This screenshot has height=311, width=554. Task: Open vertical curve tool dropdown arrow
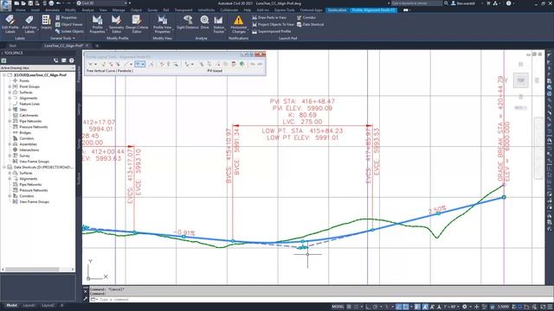coord(143,64)
